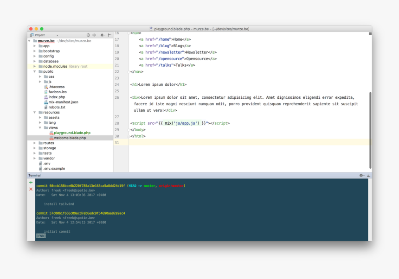Click the fold marker at closing html tag
Image resolution: width=399 pixels, height=279 pixels.
[129, 136]
